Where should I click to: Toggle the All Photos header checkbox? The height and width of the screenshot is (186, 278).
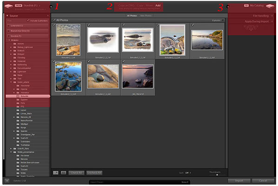point(54,20)
